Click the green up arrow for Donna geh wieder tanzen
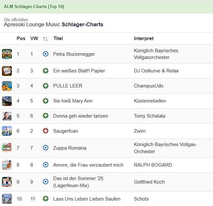Screen dimensions: 213x206 (46, 116)
